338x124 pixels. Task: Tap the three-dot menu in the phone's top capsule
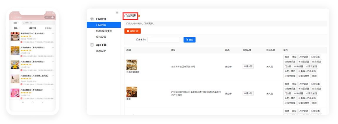click(48, 18)
